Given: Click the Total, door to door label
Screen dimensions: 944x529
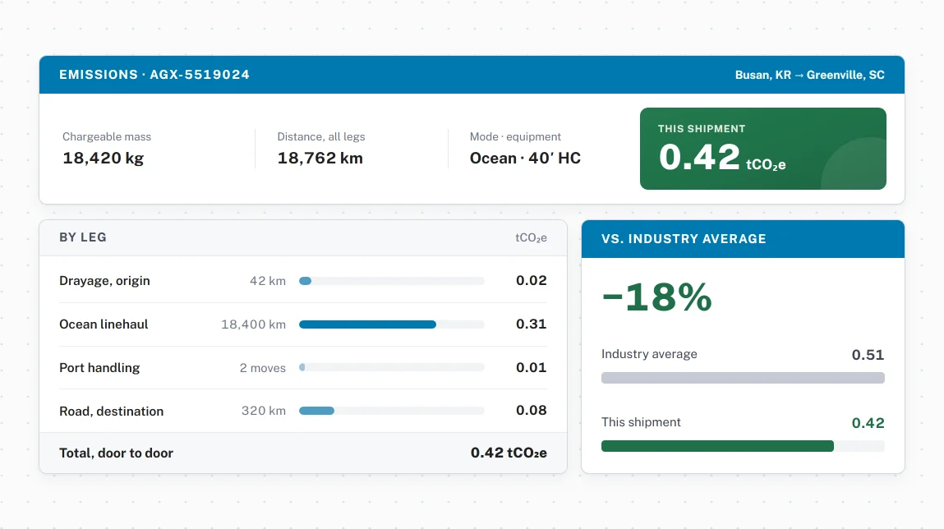Looking at the screenshot, I should tap(116, 453).
